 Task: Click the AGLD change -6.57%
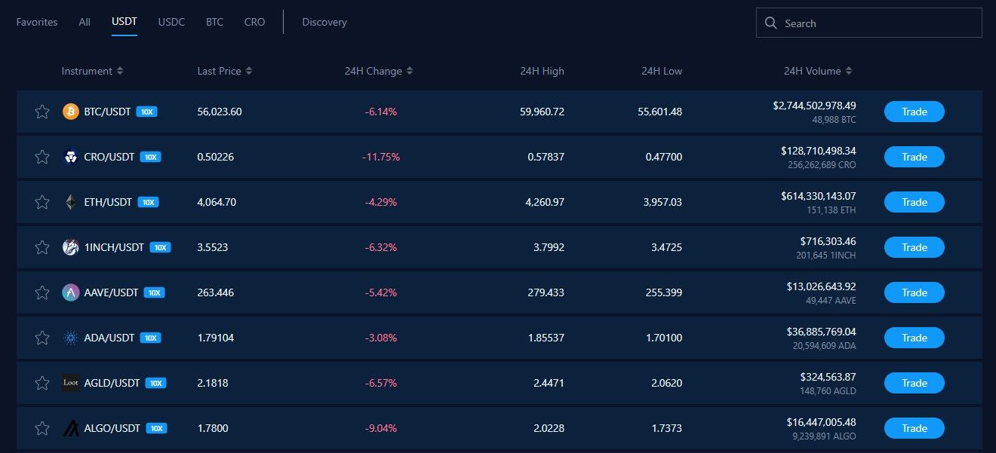click(381, 383)
